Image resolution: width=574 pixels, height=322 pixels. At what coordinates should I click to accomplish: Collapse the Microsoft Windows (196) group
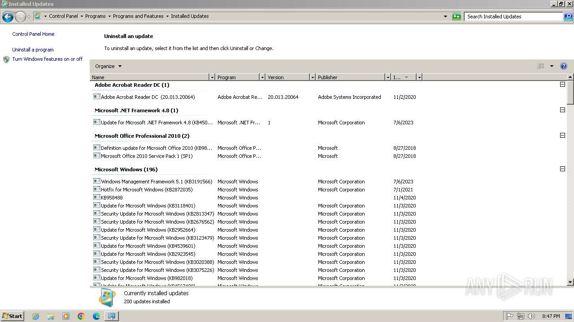tap(562, 169)
